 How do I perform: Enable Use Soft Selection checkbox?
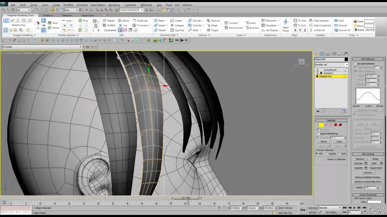point(355,64)
